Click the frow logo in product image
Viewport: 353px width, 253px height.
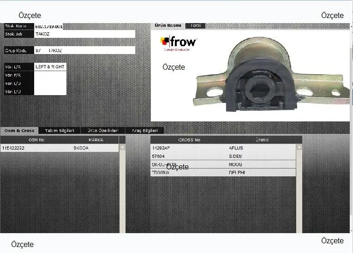coord(179,43)
